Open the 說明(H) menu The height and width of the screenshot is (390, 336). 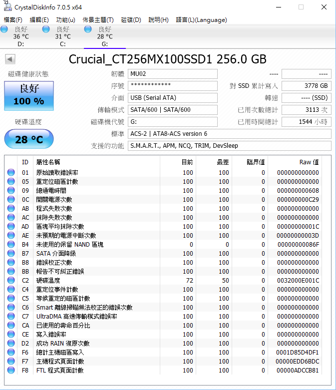click(x=158, y=20)
